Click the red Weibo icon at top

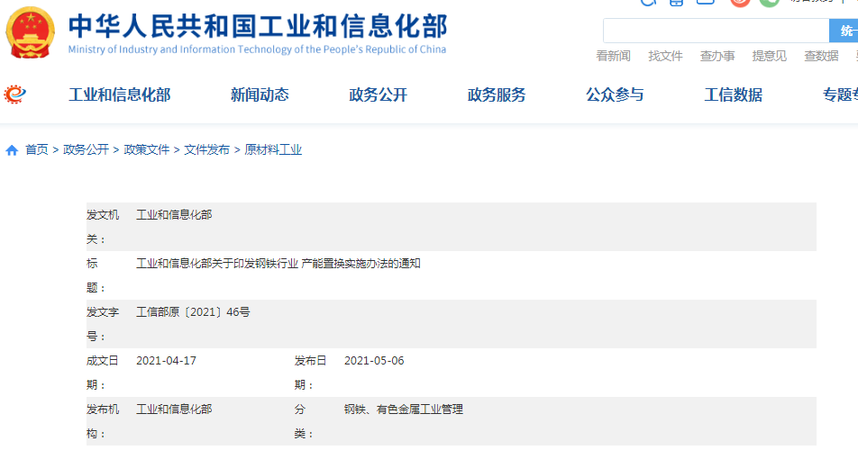tap(740, 2)
